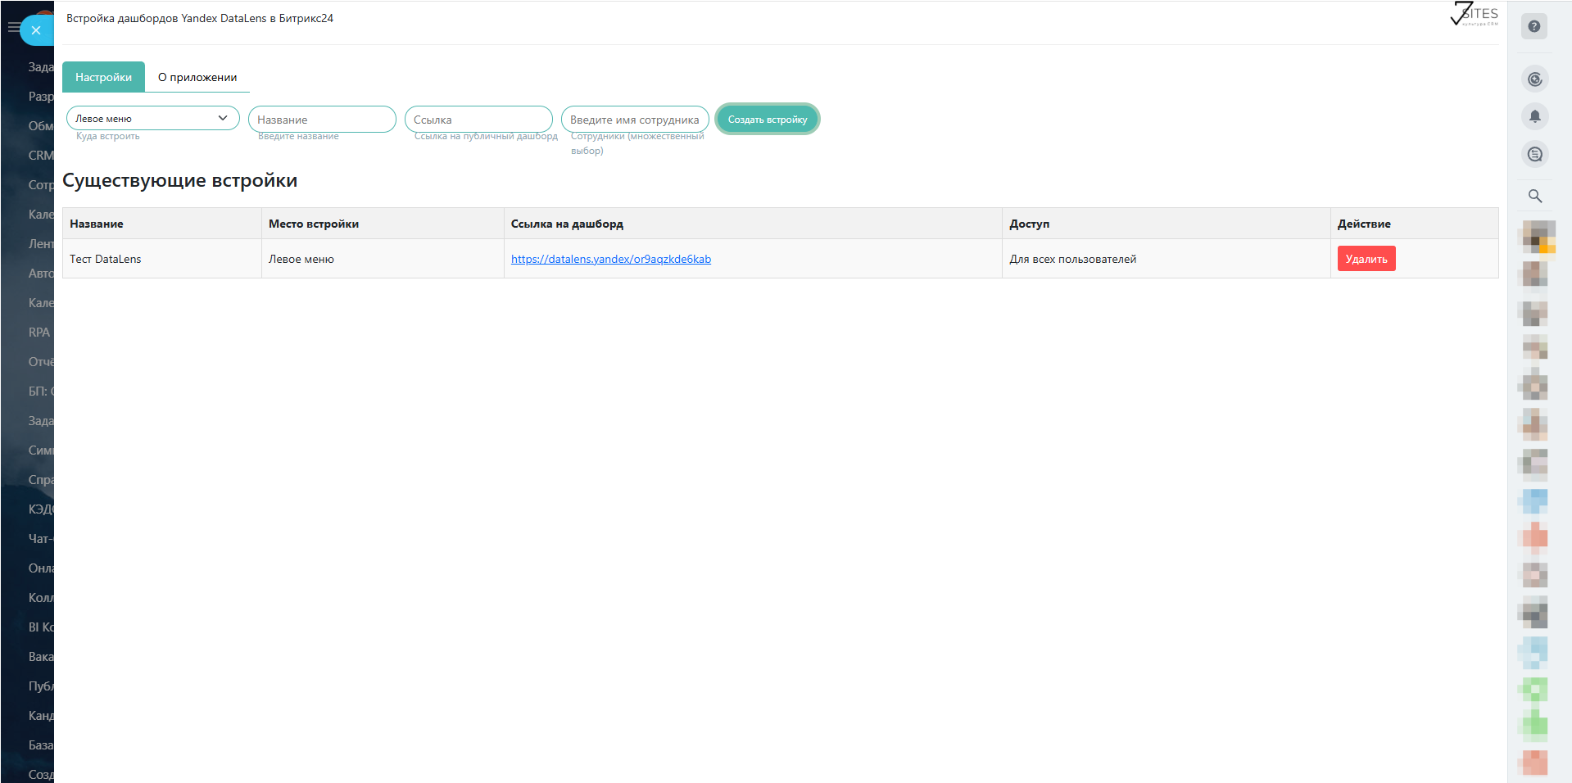Open CRM in the left menu
Screen dimensions: 1572x783
tap(41, 156)
